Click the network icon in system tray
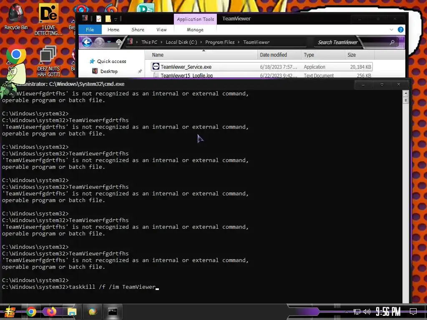 click(x=357, y=312)
